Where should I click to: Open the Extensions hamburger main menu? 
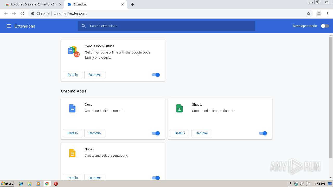tap(9, 26)
